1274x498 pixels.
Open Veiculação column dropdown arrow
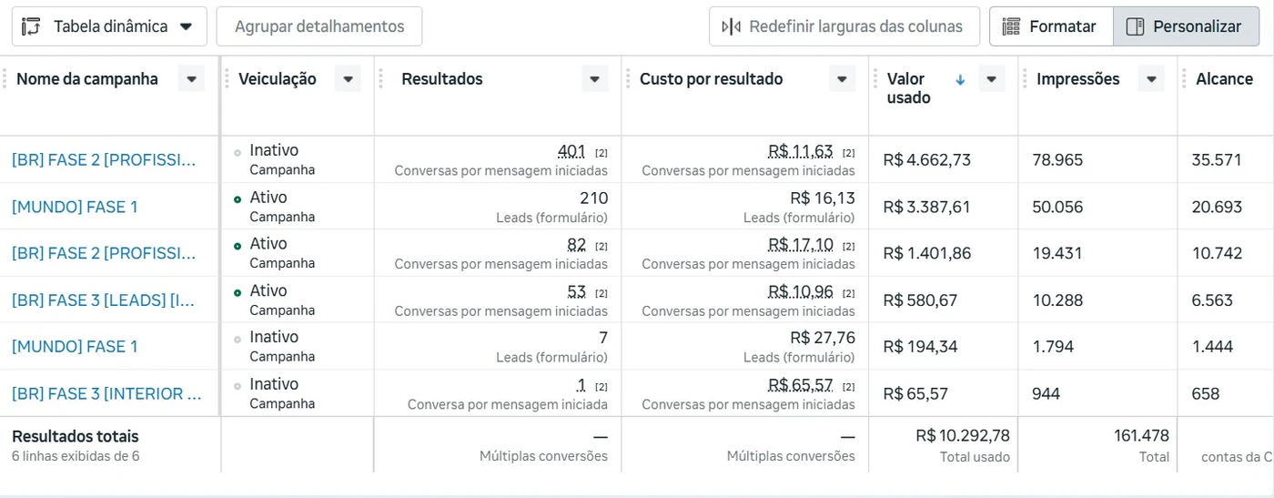pos(348,79)
